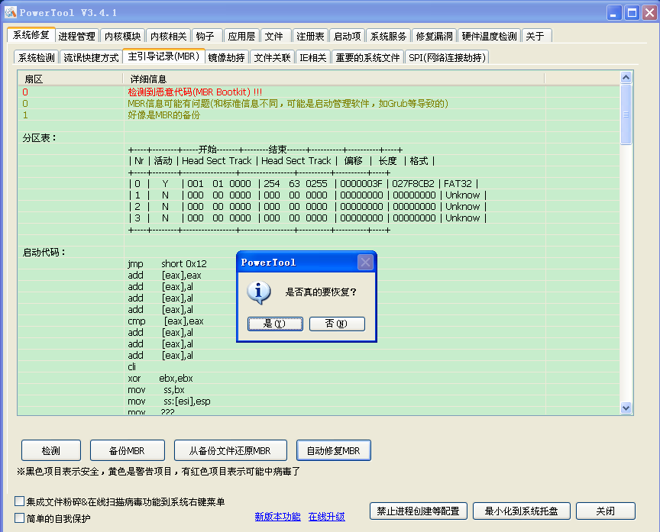
Task: Click 从备份文件还原MBR button
Action: [x=230, y=450]
